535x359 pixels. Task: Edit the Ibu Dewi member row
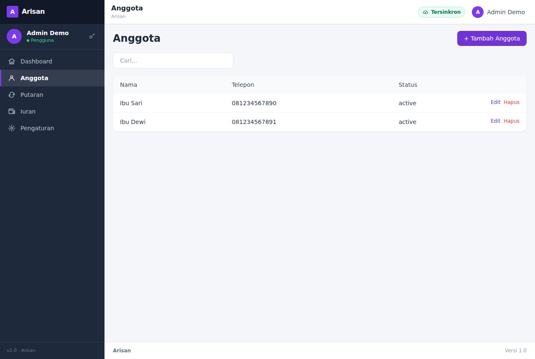click(495, 121)
